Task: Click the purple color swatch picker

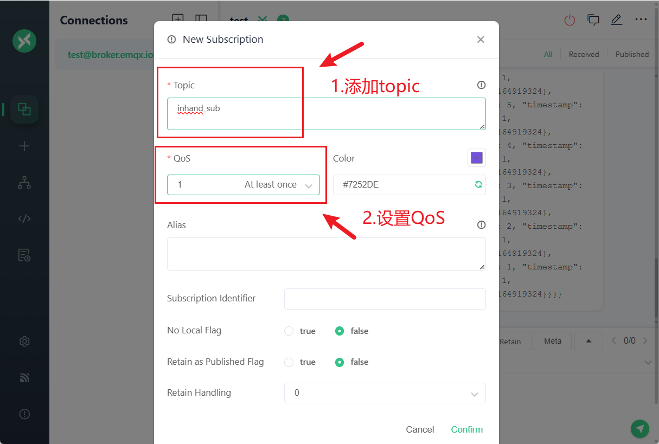Action: point(477,158)
